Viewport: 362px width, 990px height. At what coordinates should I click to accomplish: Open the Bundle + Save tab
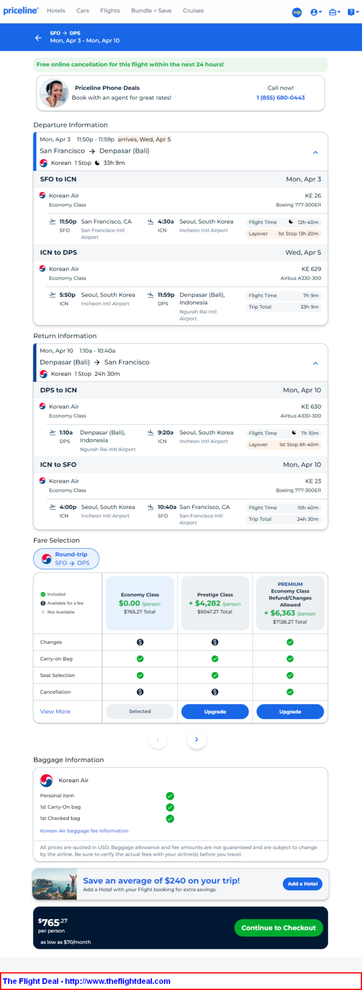pos(151,11)
